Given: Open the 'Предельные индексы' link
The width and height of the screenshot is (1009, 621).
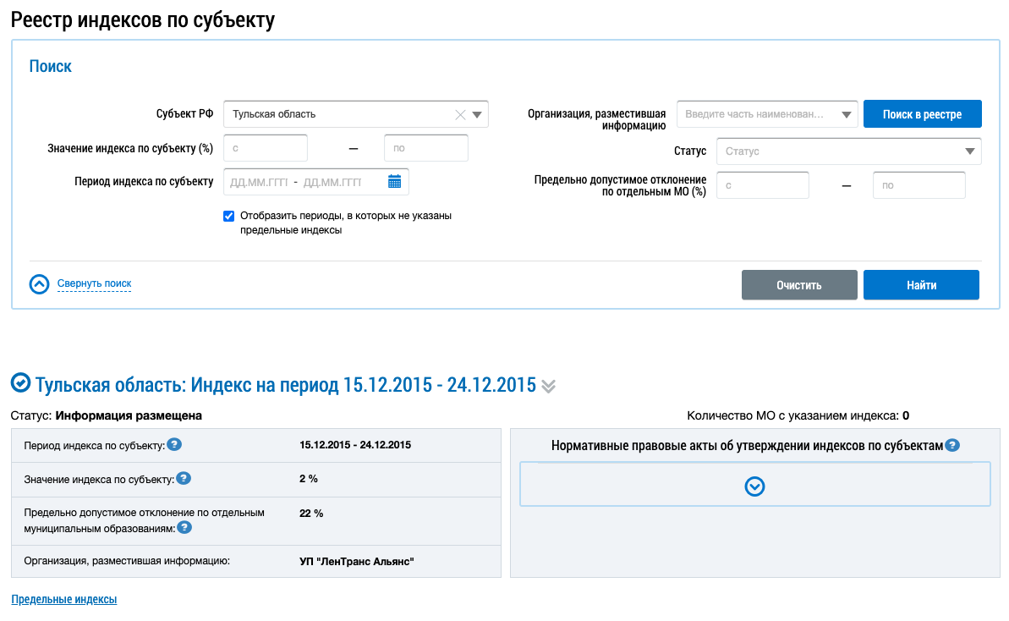Looking at the screenshot, I should 63,600.
